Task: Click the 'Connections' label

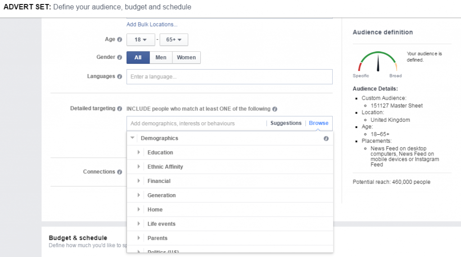Action: point(99,172)
